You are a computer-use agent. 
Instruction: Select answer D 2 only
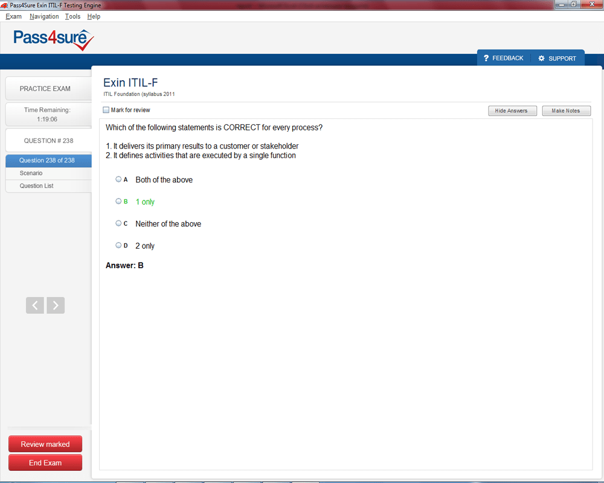[x=118, y=245]
